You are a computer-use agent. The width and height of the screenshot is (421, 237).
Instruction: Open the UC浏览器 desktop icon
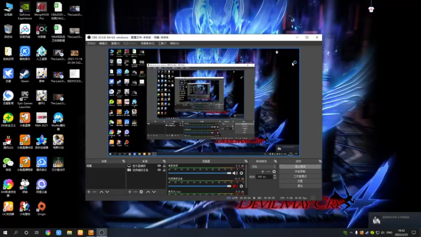pyautogui.click(x=8, y=209)
